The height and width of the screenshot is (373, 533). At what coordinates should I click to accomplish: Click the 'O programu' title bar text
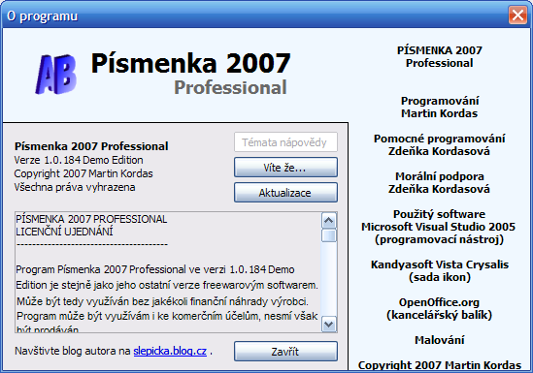pyautogui.click(x=42, y=16)
